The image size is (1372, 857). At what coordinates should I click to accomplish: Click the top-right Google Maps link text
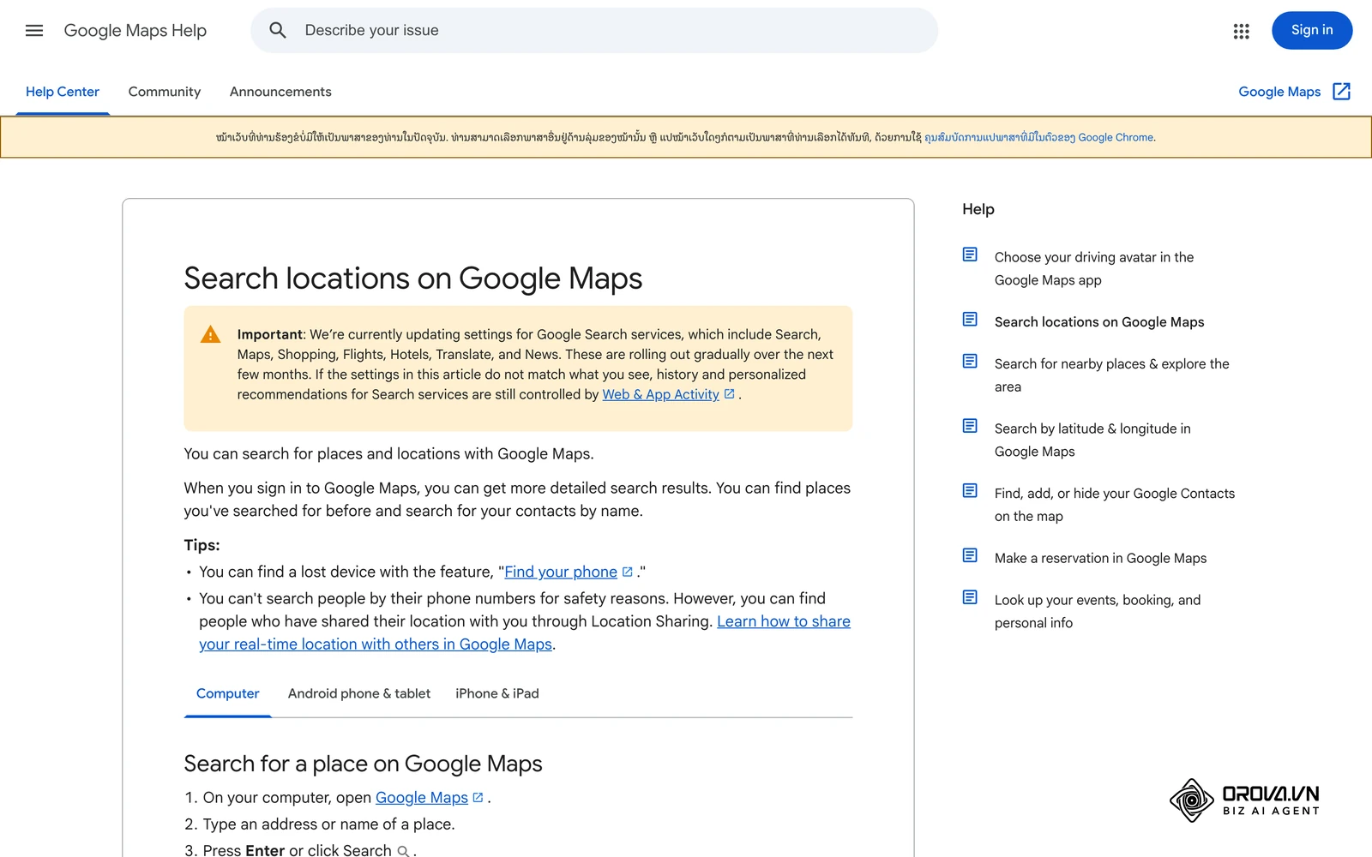tap(1279, 92)
